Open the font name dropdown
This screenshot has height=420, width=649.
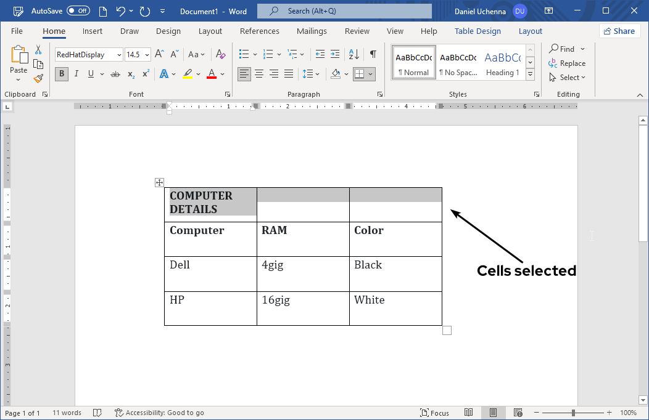point(119,55)
